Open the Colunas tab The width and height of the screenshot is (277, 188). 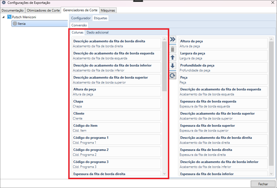pyautogui.click(x=77, y=32)
